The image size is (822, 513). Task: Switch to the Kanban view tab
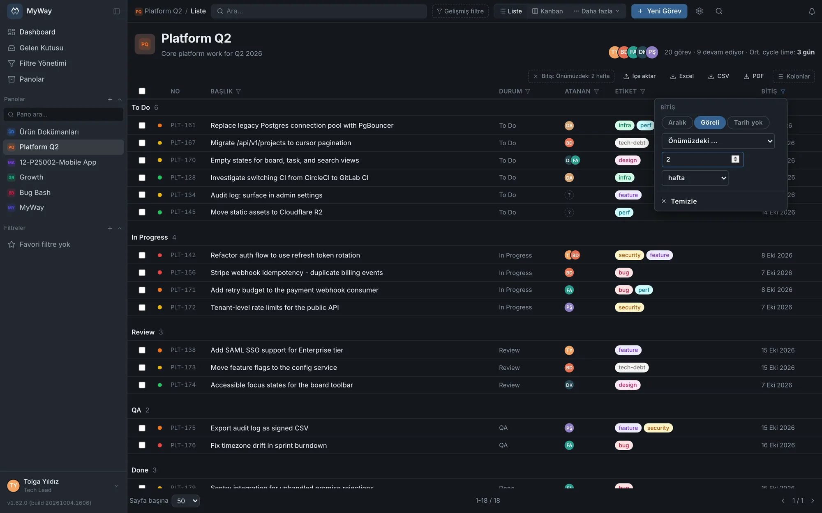click(x=547, y=11)
